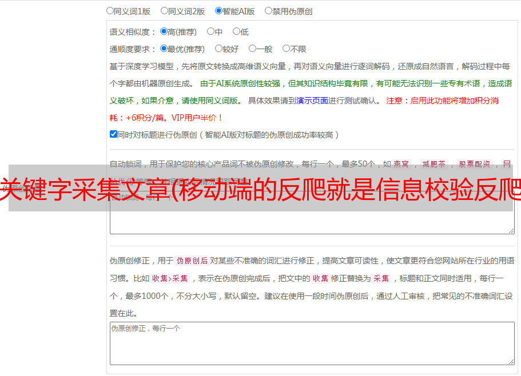Open the 演示页面 link
521x376 pixels.
point(312,101)
